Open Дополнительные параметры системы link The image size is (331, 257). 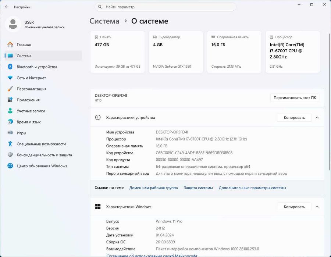(x=252, y=188)
